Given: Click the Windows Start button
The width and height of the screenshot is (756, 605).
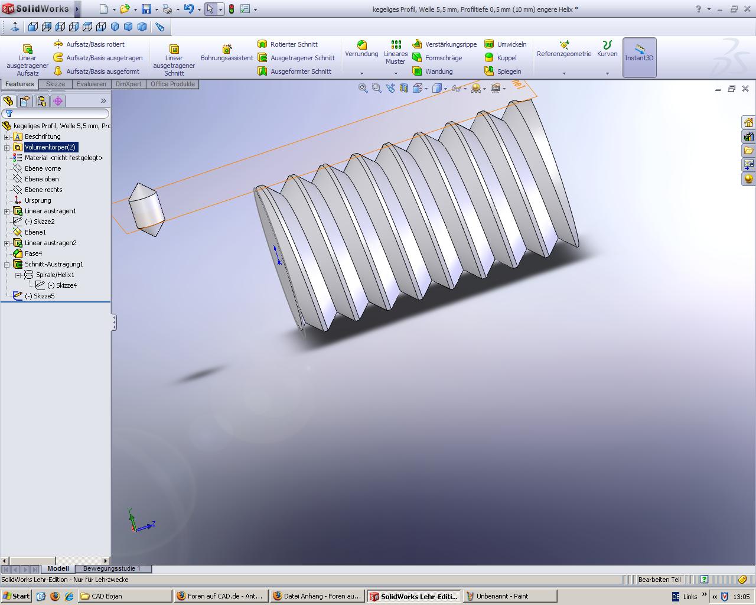Looking at the screenshot, I should [17, 596].
